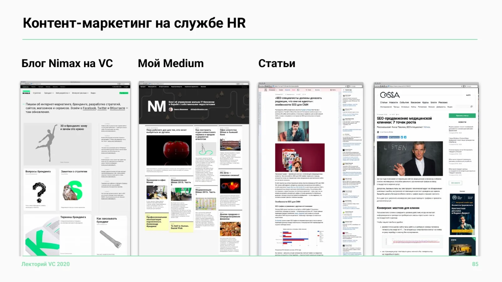
Task: Follow the ВКонтакте link in the Nimax intro text
Action: coord(117,108)
